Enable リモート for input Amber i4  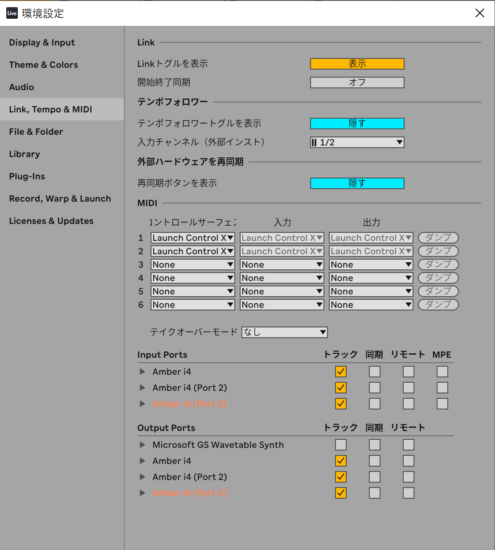click(x=409, y=372)
